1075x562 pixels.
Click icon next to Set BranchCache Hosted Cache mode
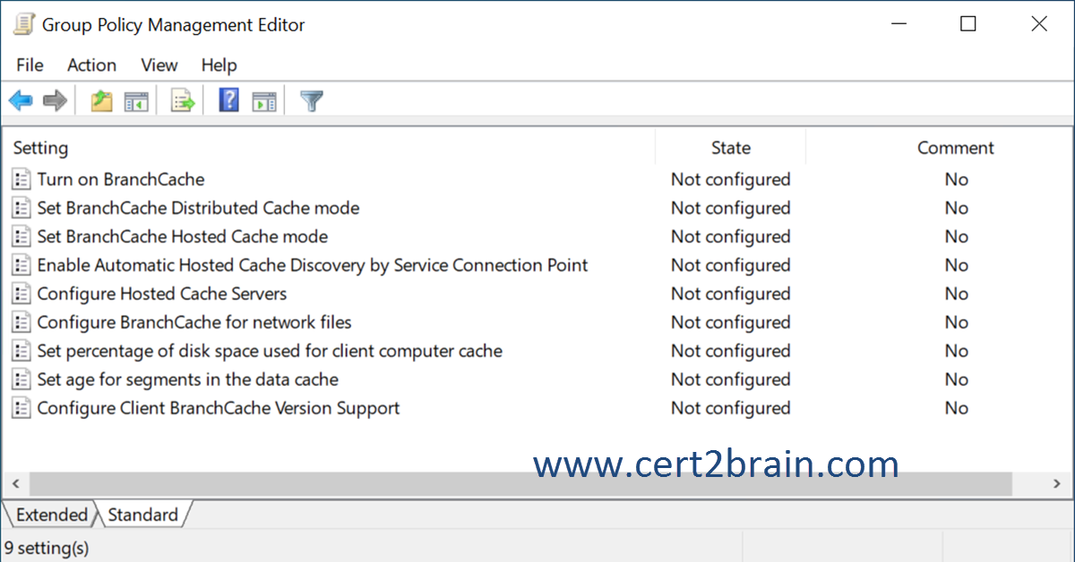point(21,236)
